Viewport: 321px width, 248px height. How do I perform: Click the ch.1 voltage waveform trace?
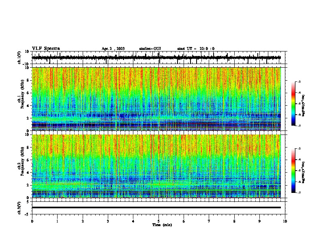(x=156, y=58)
